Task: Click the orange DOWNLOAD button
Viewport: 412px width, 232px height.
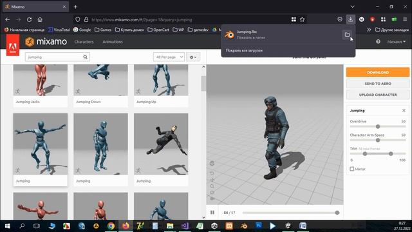Action: pos(378,72)
